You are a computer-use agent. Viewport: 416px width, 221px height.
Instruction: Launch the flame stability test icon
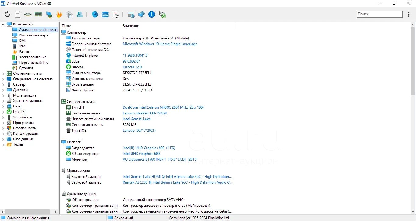click(59, 14)
